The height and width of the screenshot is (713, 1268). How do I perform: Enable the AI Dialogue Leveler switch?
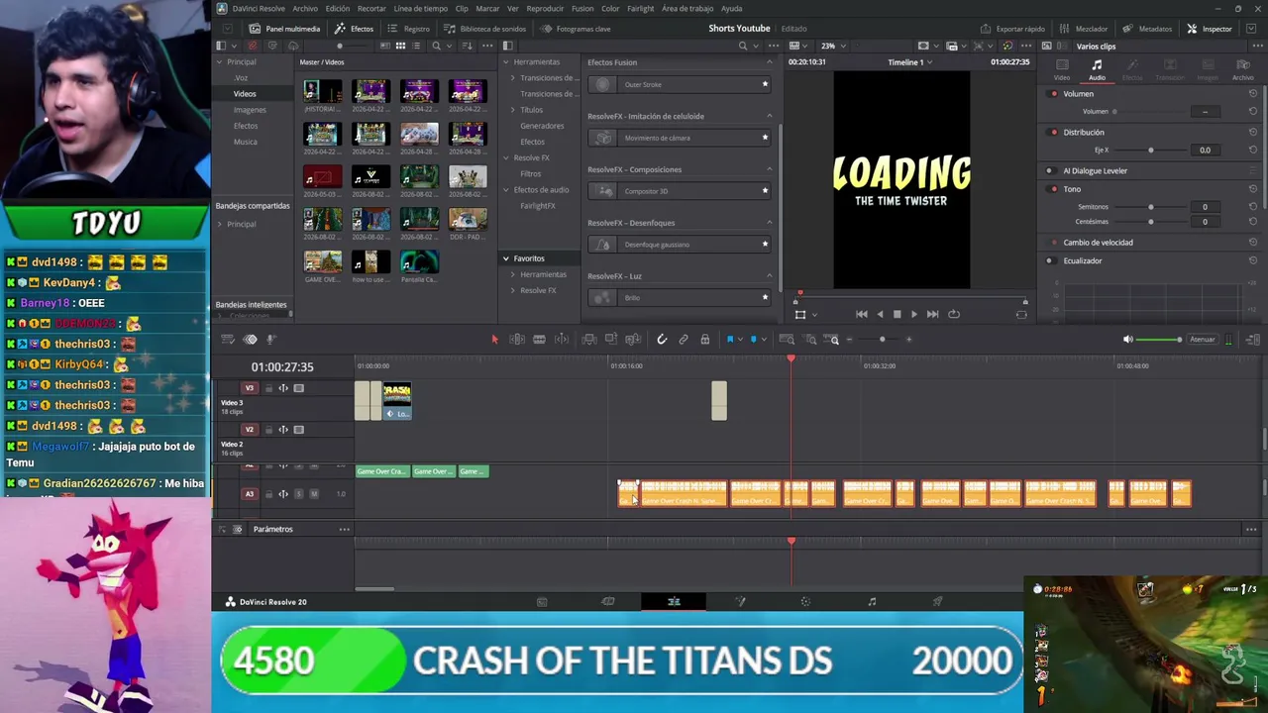tap(1050, 170)
